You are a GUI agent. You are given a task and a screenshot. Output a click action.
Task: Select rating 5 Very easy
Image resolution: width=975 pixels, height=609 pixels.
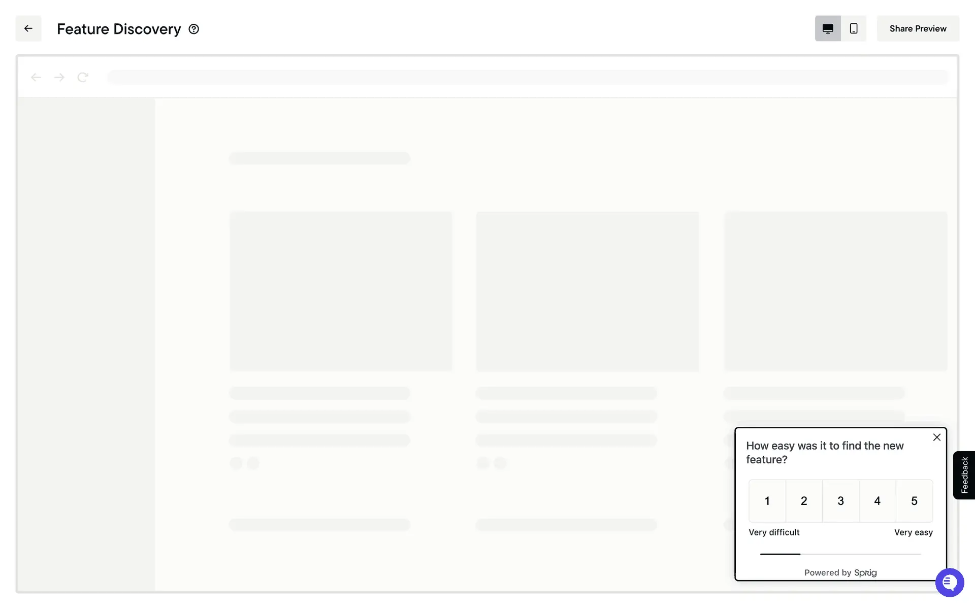coord(914,501)
